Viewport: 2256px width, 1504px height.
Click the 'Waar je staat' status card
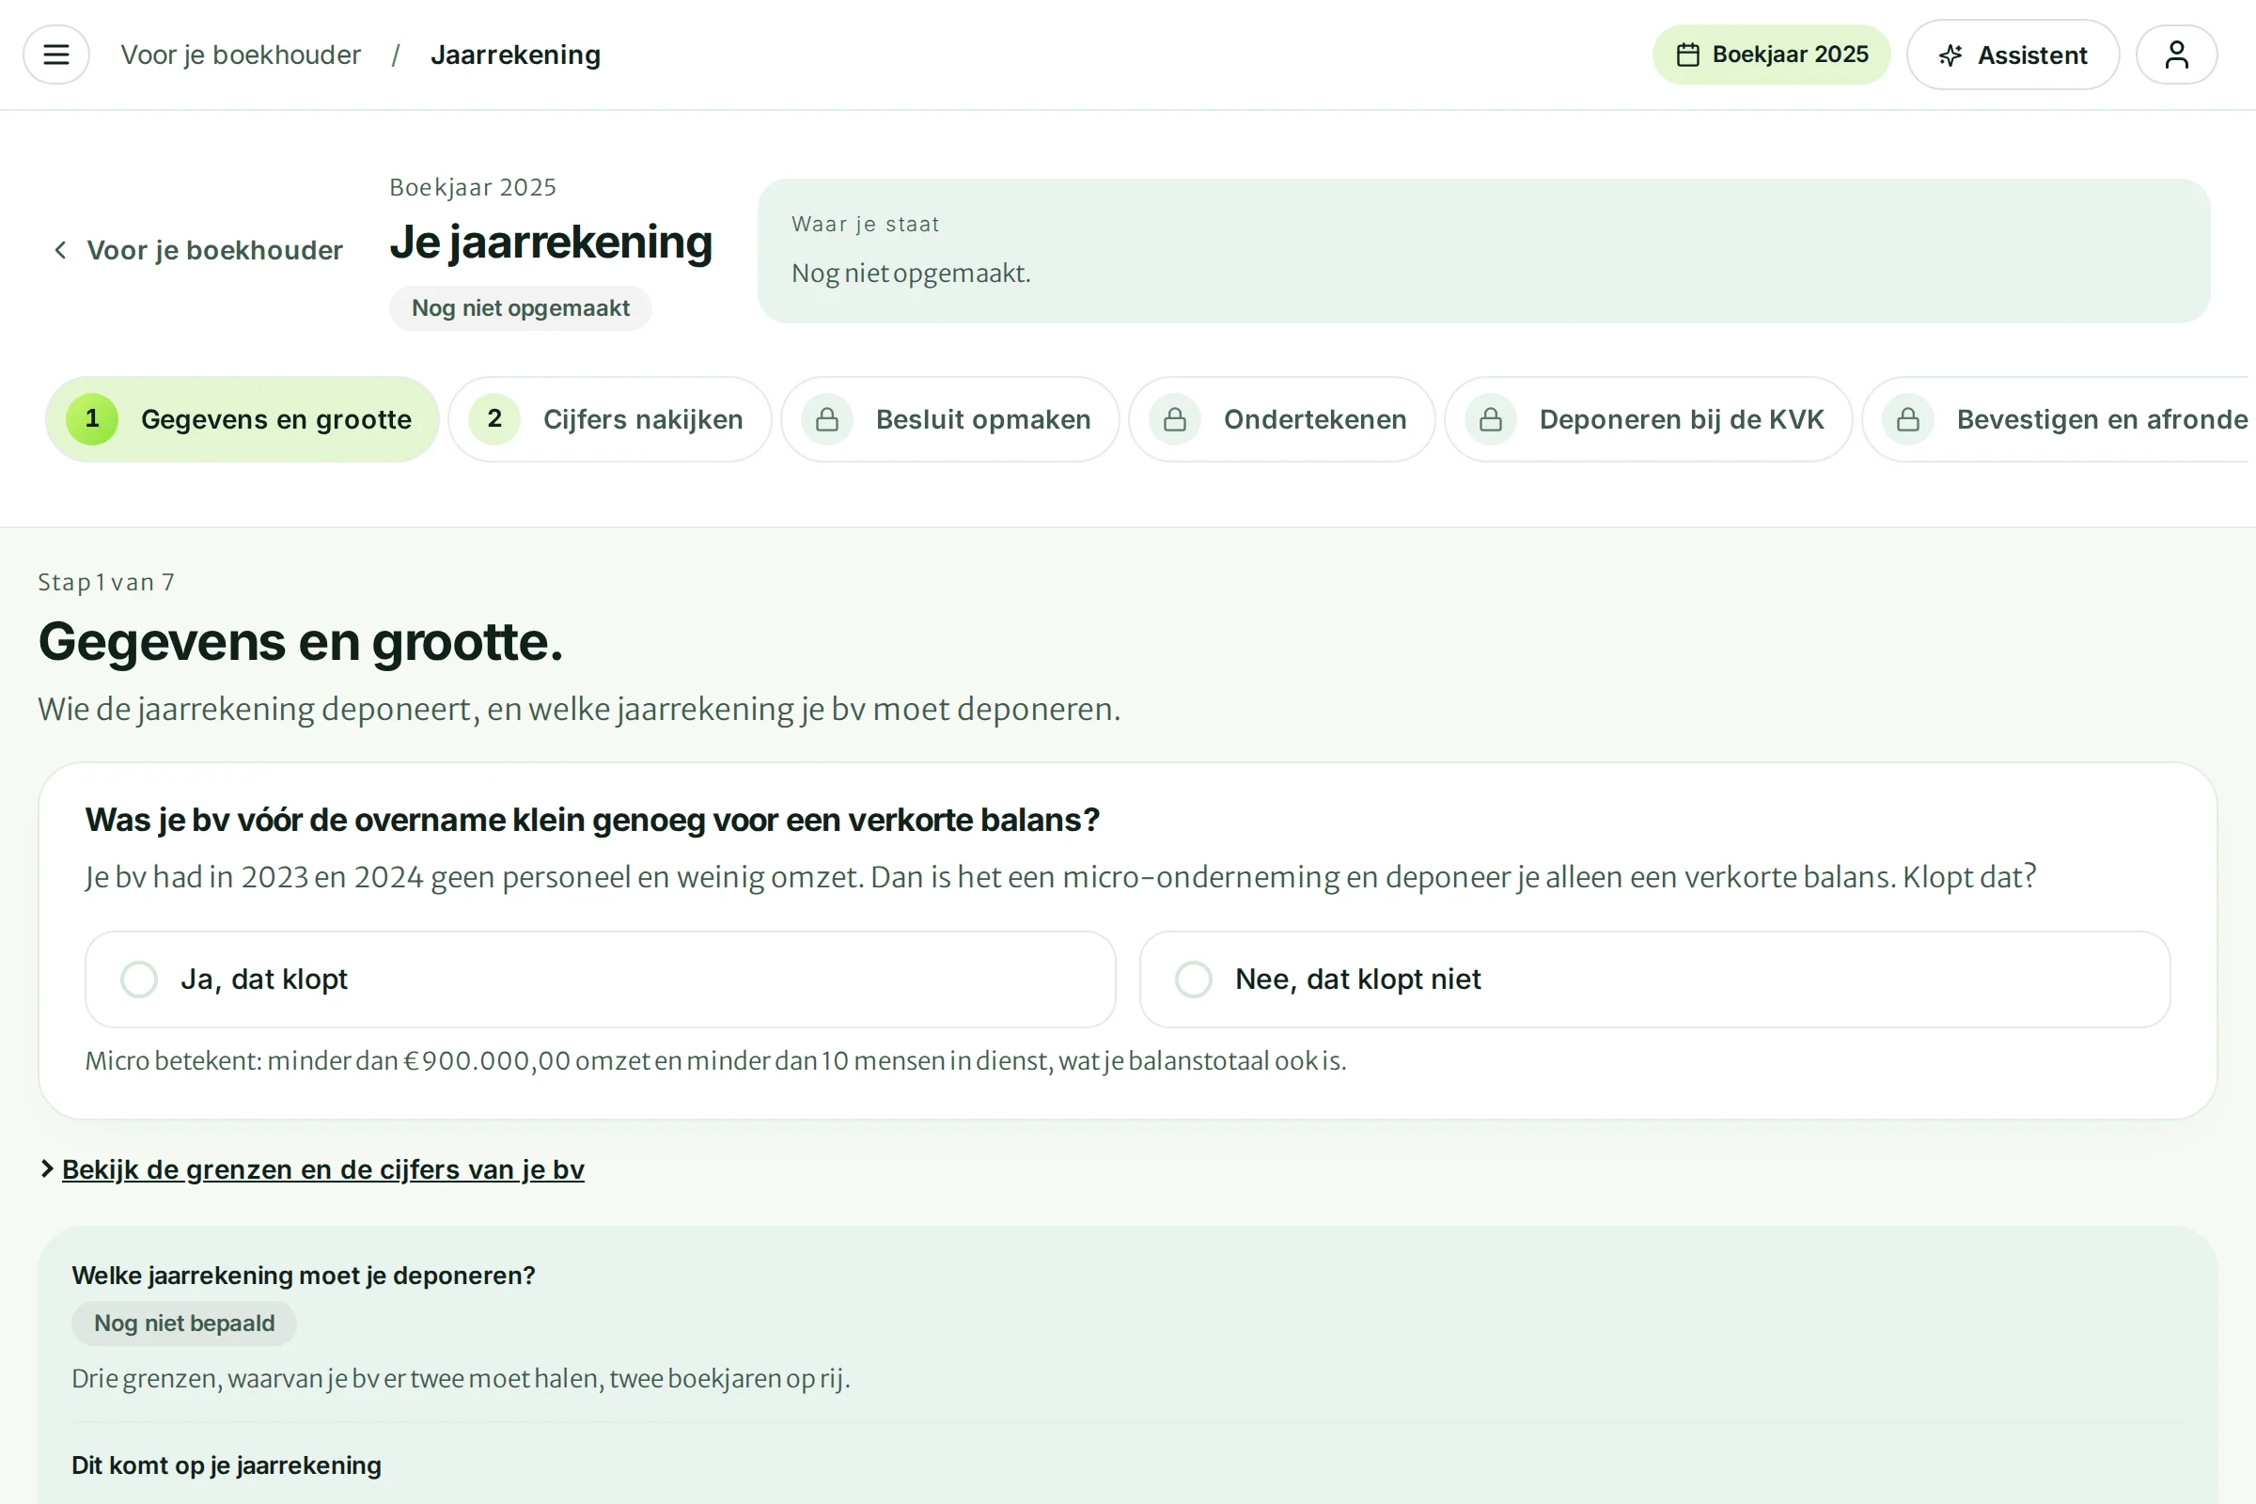click(1484, 250)
